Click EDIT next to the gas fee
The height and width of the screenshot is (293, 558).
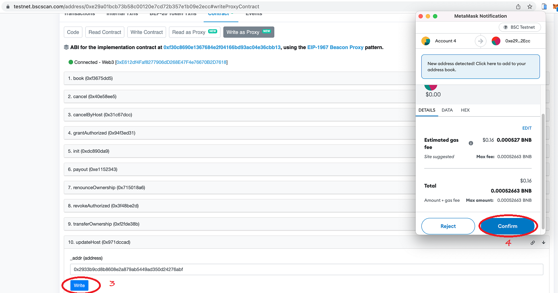[x=527, y=128]
